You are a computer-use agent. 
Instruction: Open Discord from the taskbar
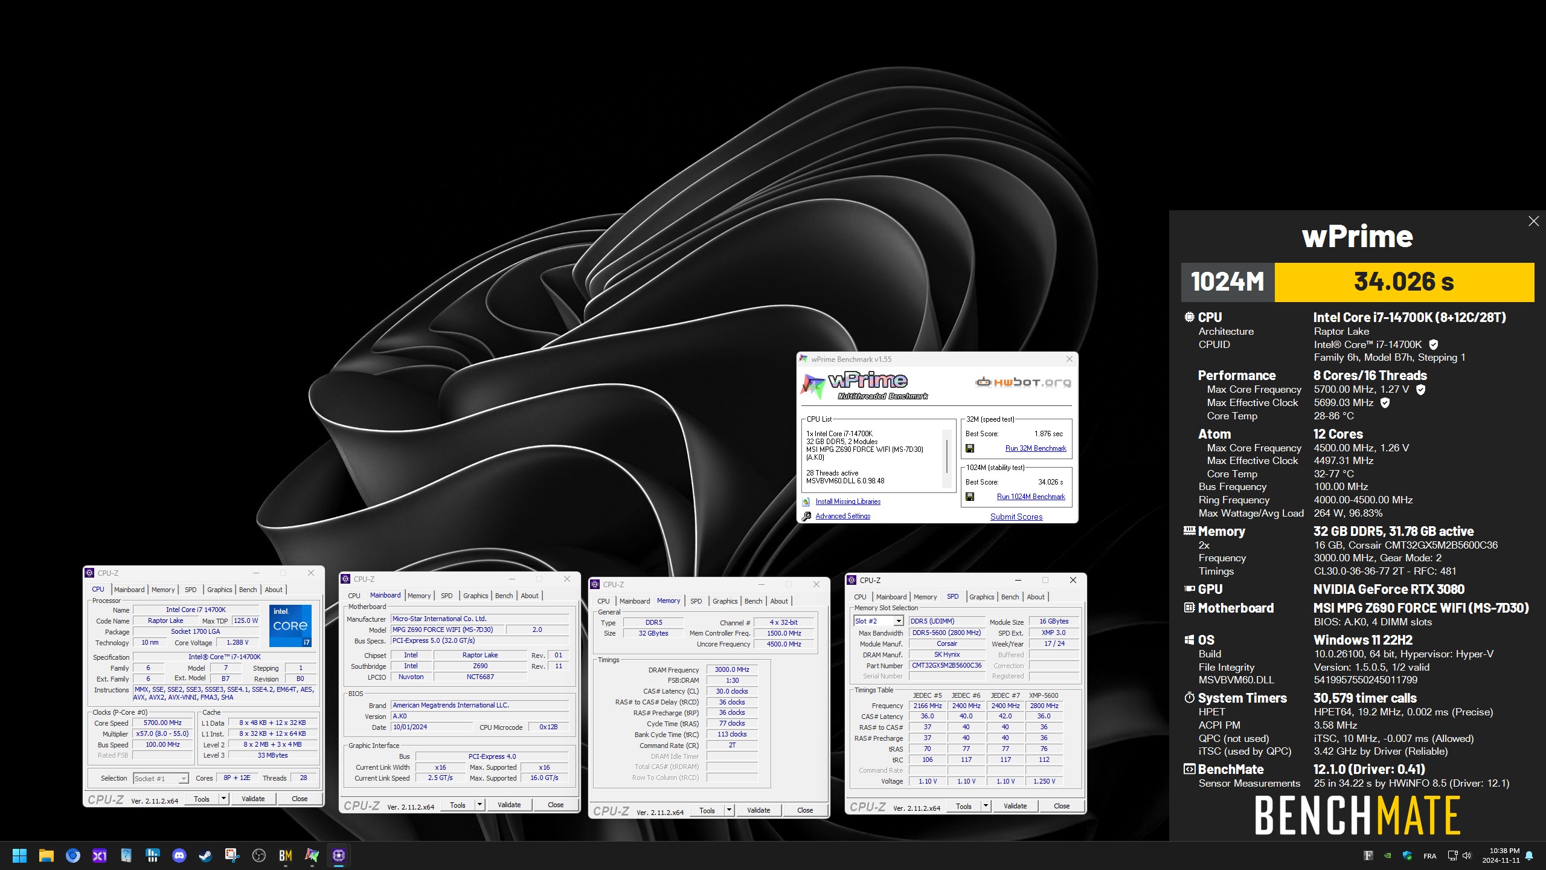coord(179,855)
